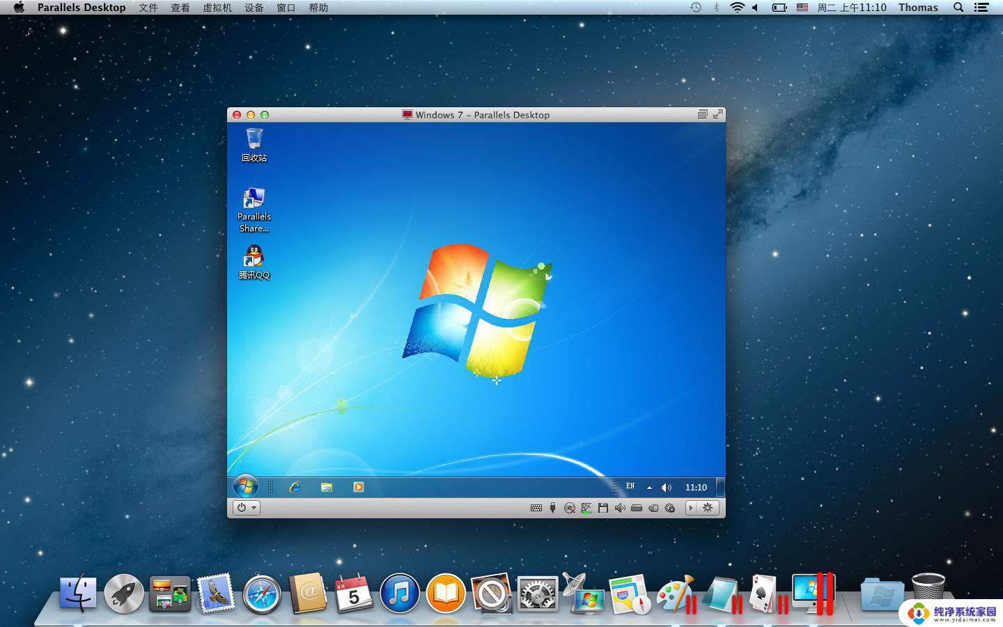Viewport: 1003px width, 627px height.
Task: Launch iTunes from the Dock
Action: (x=400, y=594)
